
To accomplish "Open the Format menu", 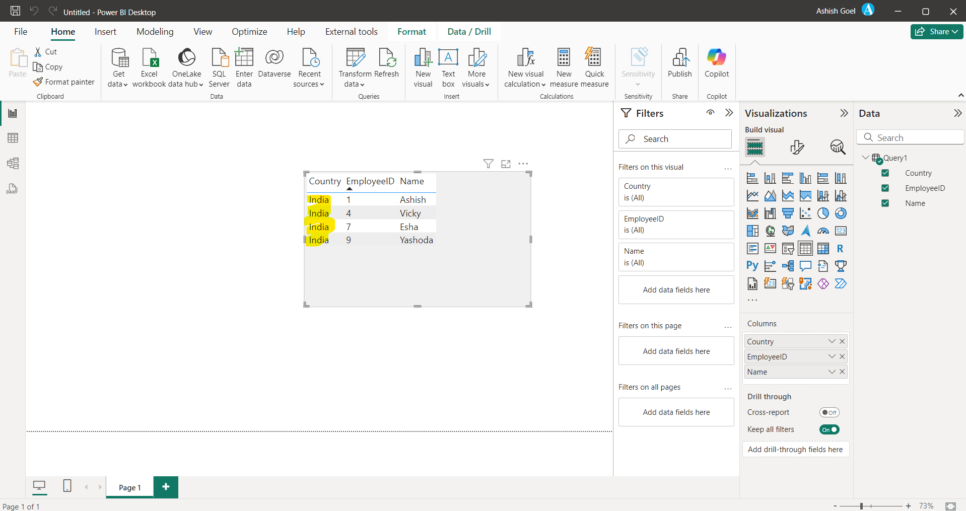I will (x=411, y=31).
